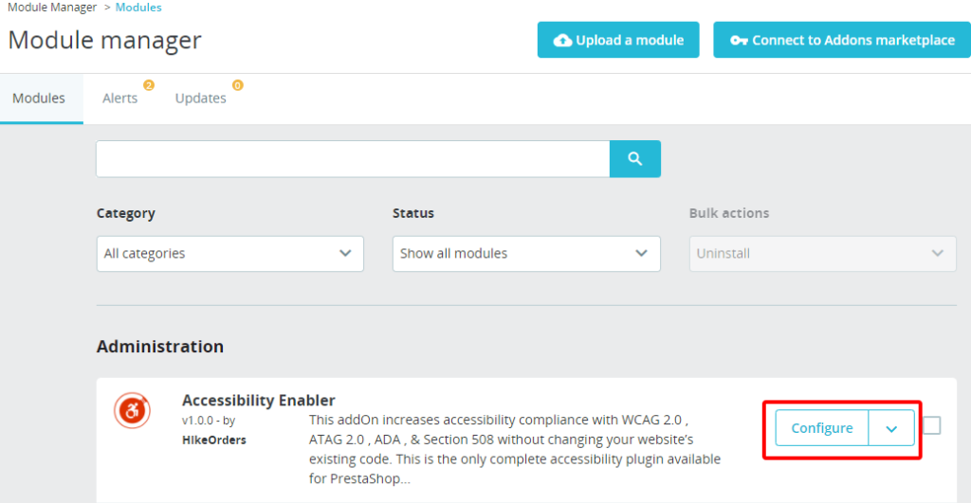
Task: Open the Modules breadcrumb link
Action: tap(138, 8)
